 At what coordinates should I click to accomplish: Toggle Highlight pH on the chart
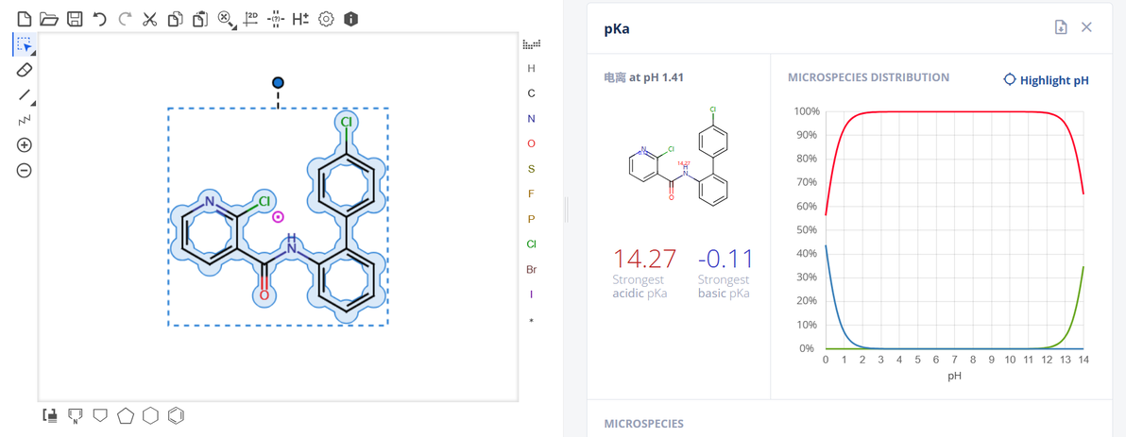(x=1046, y=80)
